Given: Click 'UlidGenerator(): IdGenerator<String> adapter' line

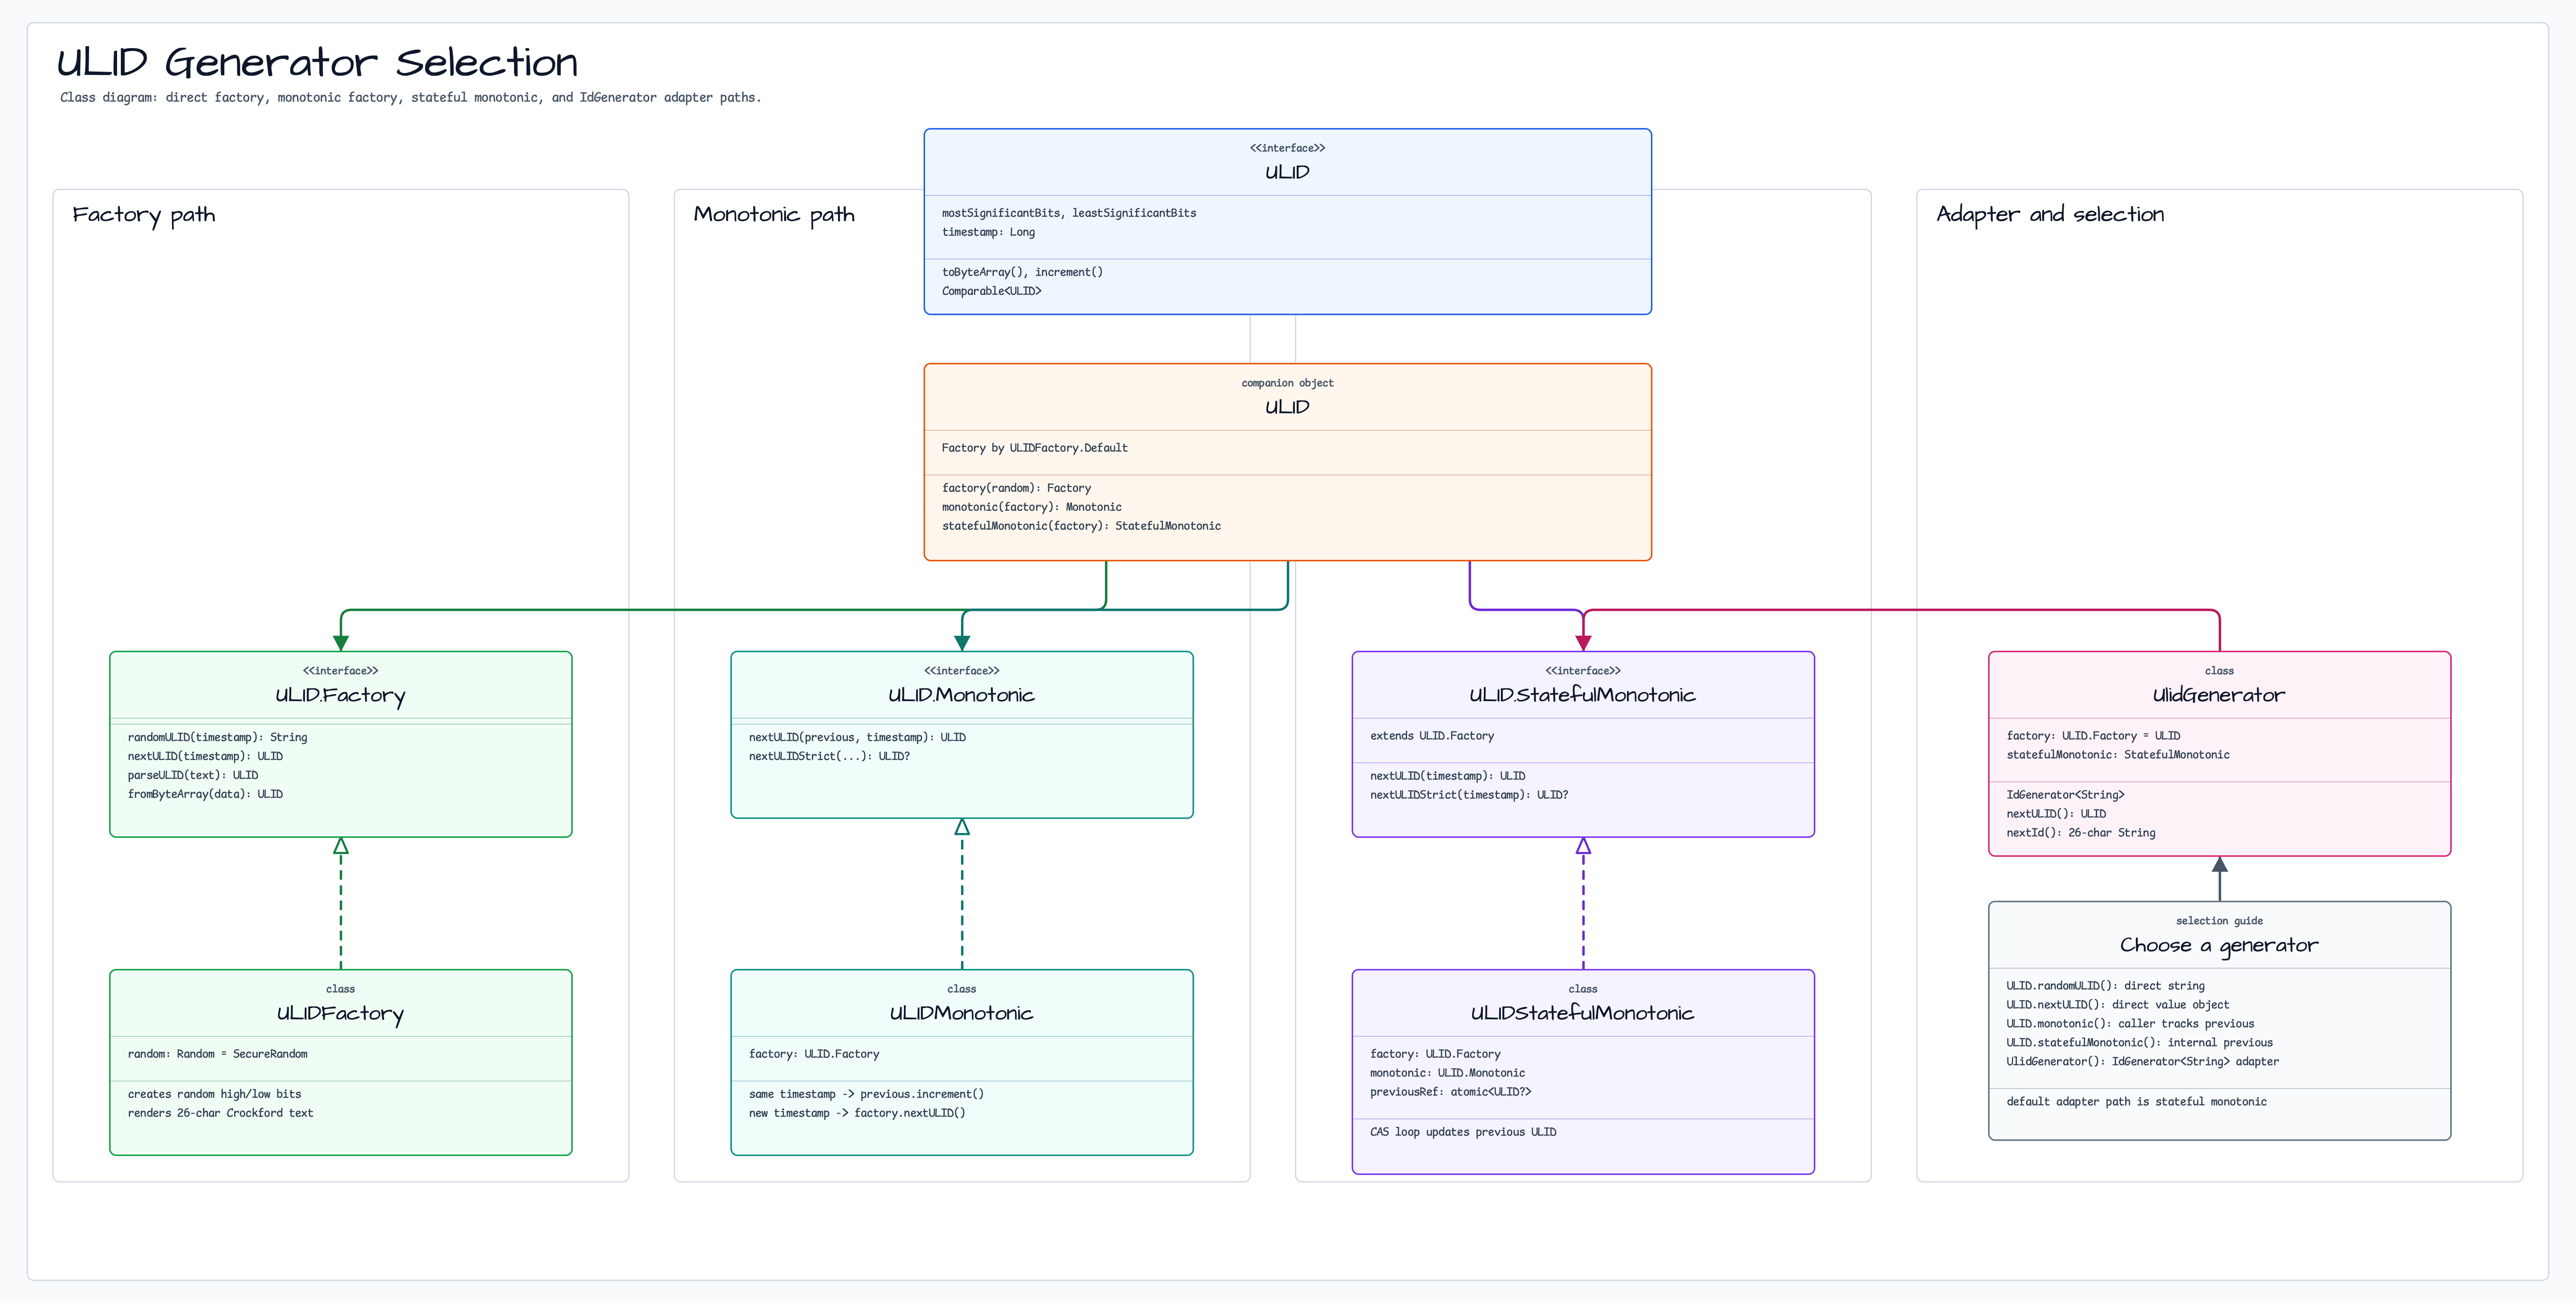Looking at the screenshot, I should pyautogui.click(x=2143, y=1062).
